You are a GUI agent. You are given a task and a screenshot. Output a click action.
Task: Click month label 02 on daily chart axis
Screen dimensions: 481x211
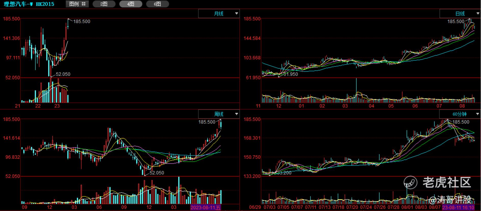[322, 106]
